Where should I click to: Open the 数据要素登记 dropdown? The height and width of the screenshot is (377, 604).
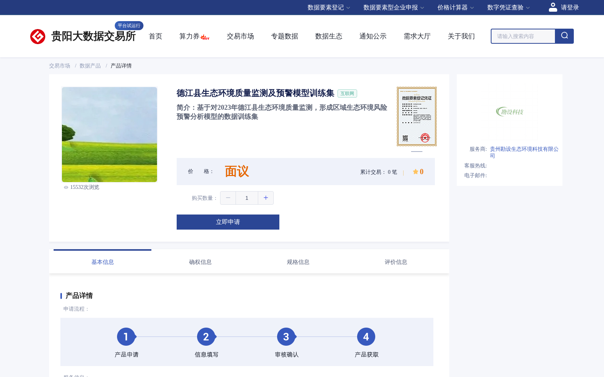(329, 8)
